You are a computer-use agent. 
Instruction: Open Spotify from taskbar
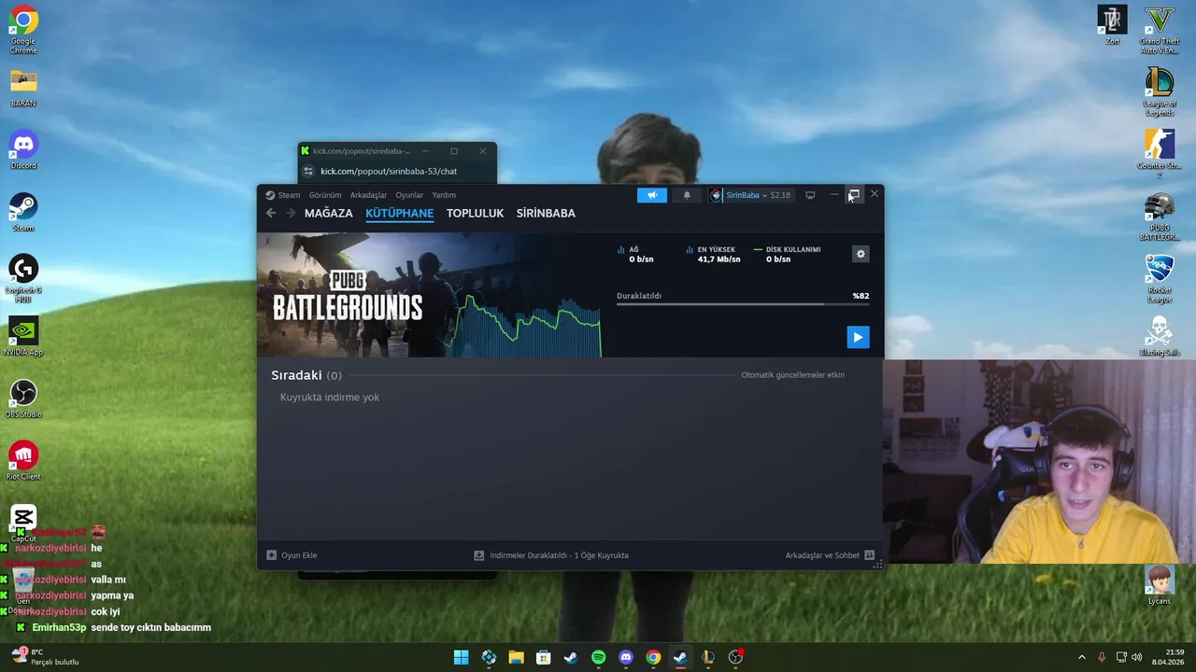[598, 657]
